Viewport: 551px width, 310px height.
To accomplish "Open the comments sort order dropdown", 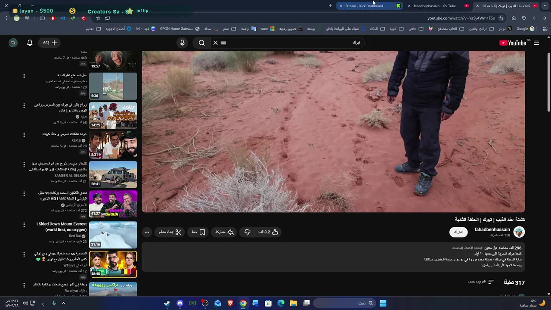I will point(481,282).
